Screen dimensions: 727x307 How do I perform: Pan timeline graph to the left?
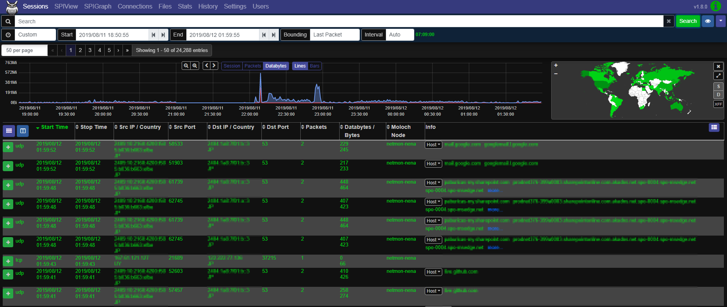point(207,66)
